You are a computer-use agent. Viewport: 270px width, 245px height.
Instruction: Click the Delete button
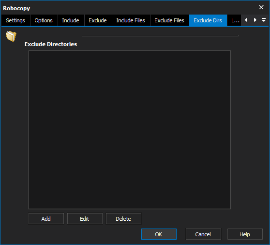pyautogui.click(x=123, y=219)
